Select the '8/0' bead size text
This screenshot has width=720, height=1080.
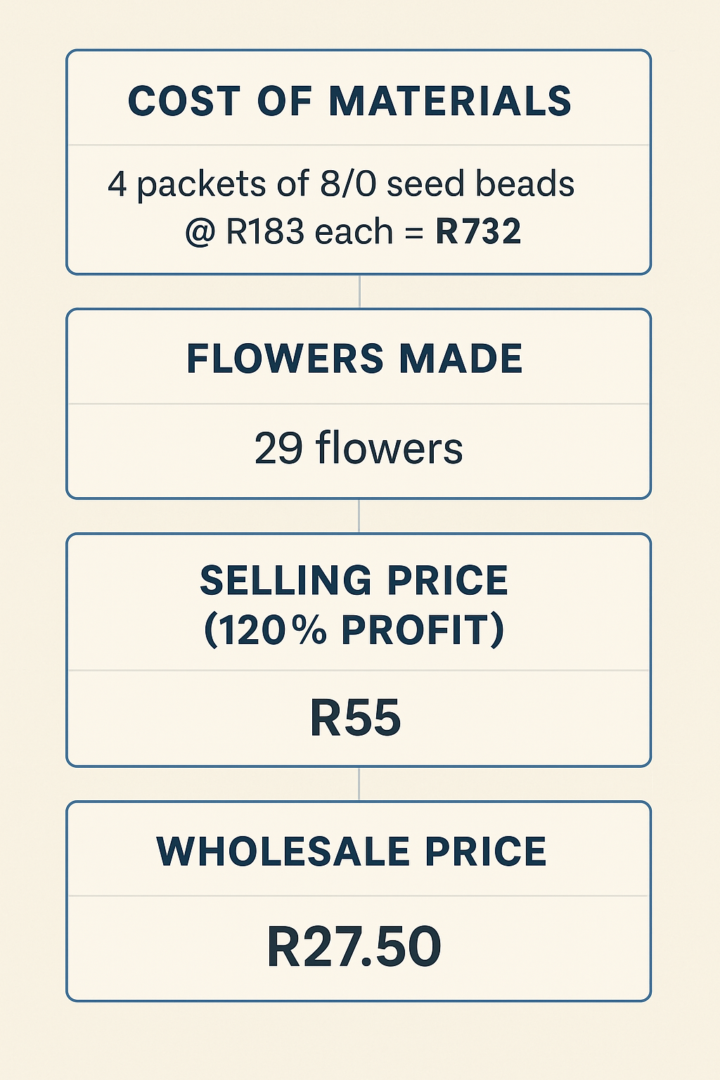(x=347, y=184)
